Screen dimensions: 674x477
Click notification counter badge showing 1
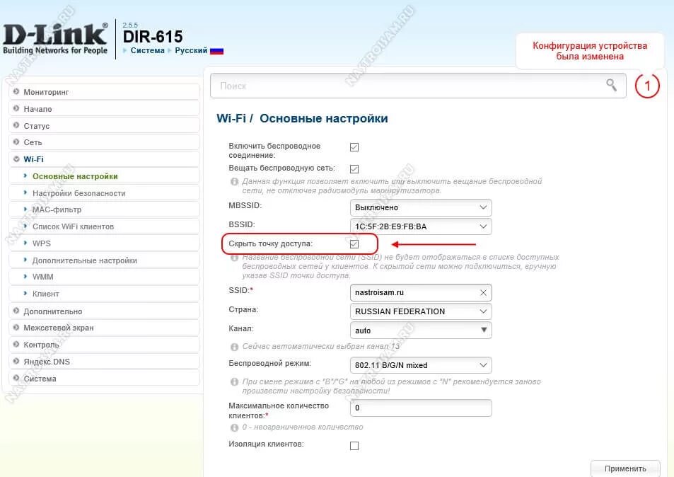[647, 86]
